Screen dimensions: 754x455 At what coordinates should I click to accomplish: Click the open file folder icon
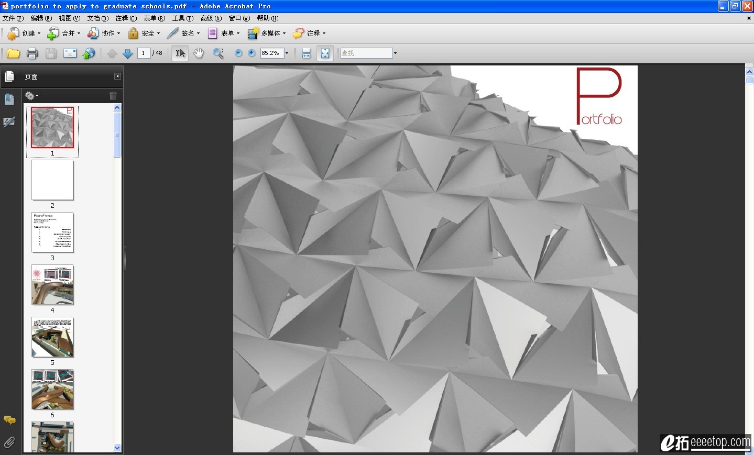[13, 53]
